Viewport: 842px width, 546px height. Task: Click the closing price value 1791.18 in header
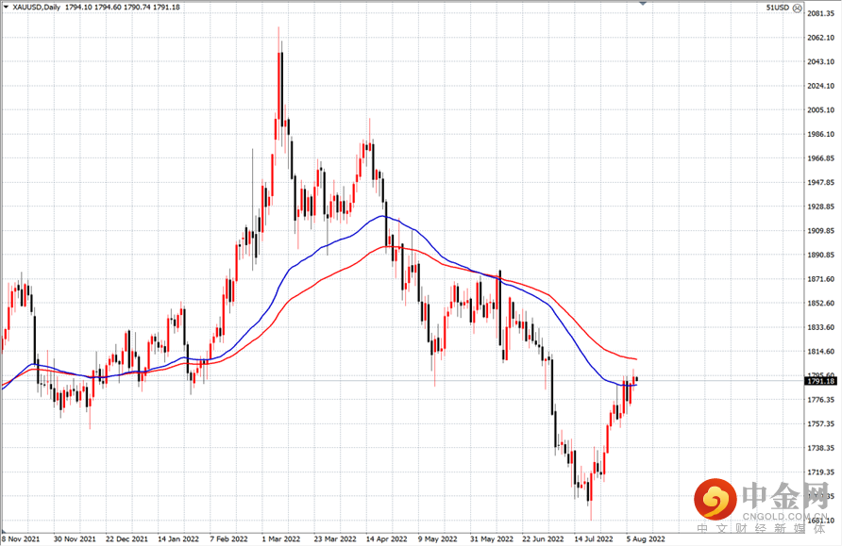coord(166,8)
